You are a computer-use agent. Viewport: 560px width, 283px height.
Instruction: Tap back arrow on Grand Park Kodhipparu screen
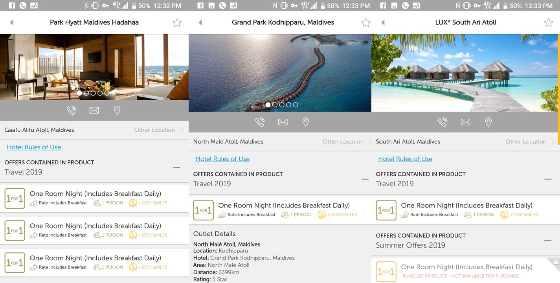pos(200,22)
